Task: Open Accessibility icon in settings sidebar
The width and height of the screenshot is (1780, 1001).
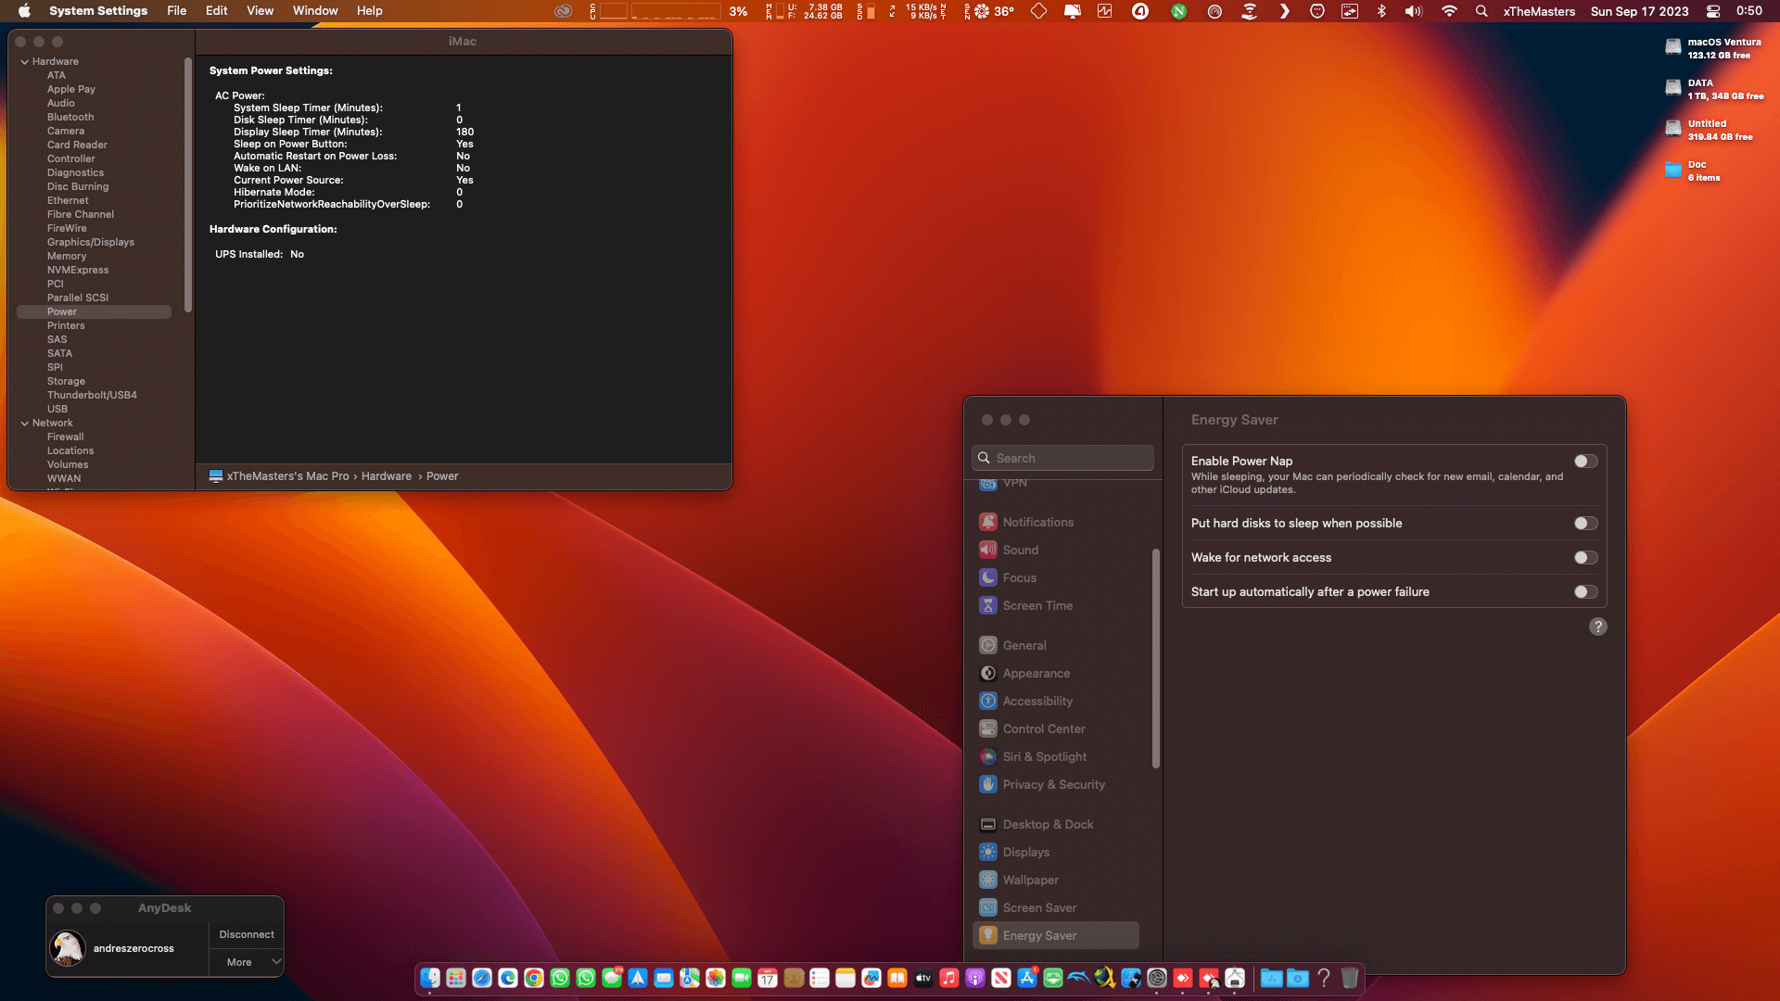Action: [x=988, y=701]
